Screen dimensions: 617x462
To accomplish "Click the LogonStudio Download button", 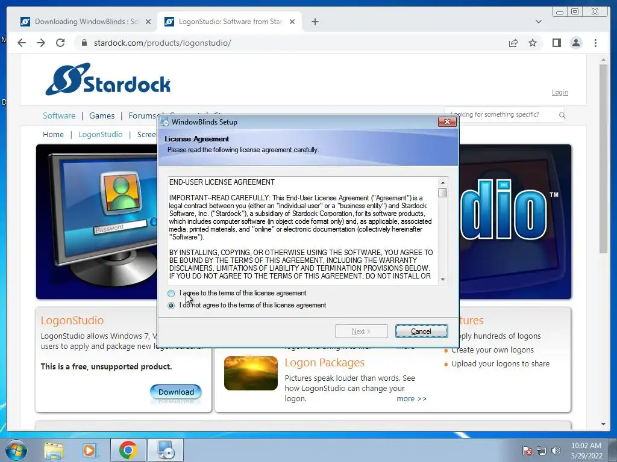I will coord(176,392).
